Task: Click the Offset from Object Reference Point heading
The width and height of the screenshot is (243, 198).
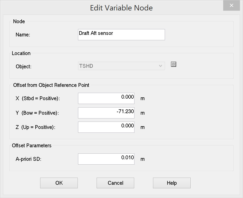Action: (x=51, y=85)
